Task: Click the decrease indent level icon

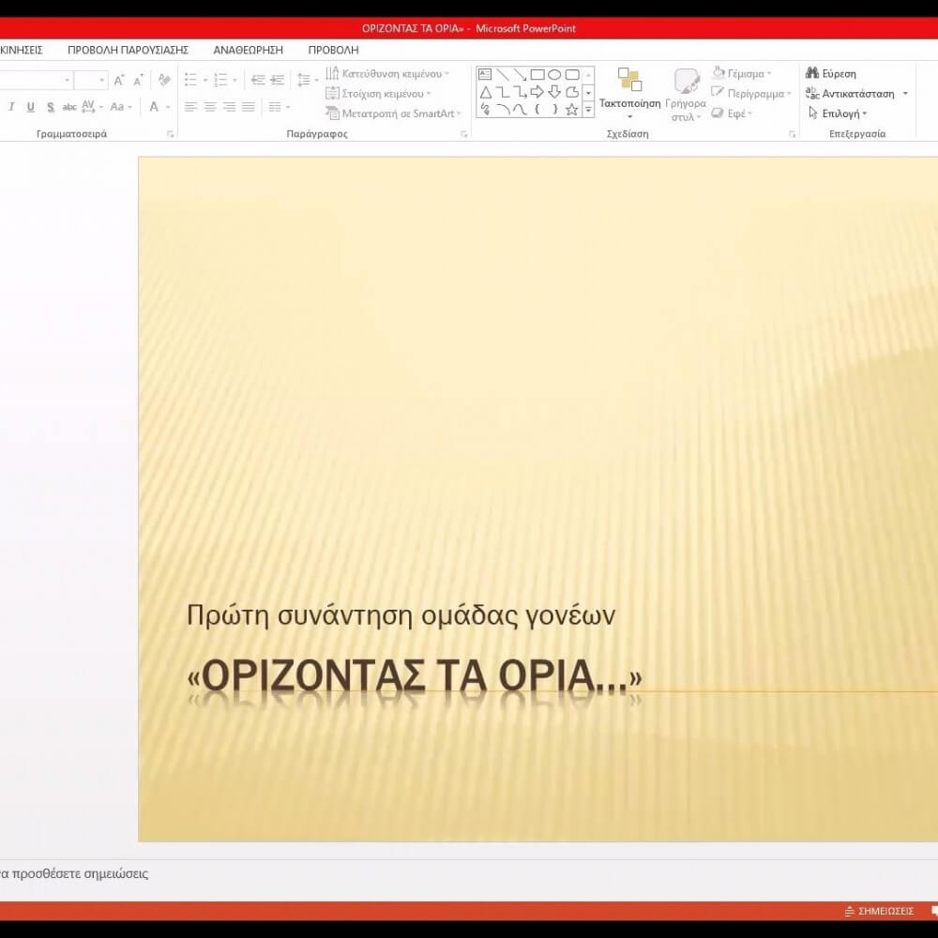Action: [257, 81]
